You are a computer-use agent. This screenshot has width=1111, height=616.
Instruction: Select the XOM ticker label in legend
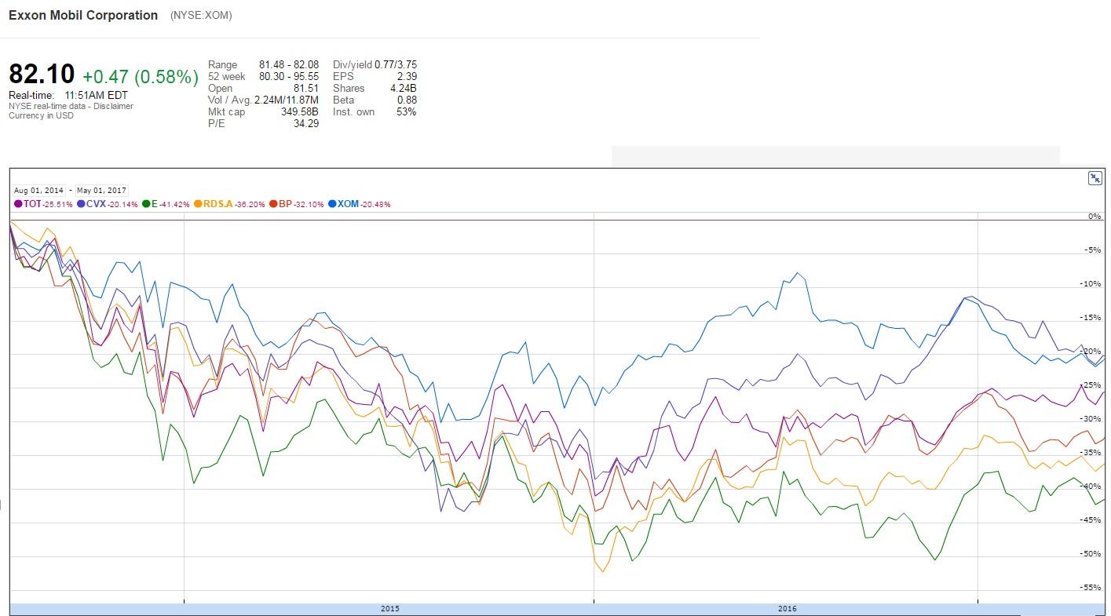(x=348, y=204)
